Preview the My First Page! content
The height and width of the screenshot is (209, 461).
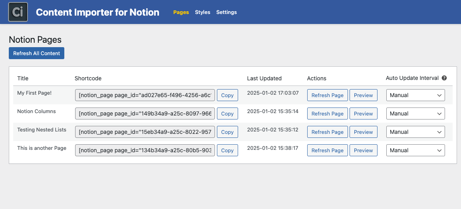pos(363,95)
